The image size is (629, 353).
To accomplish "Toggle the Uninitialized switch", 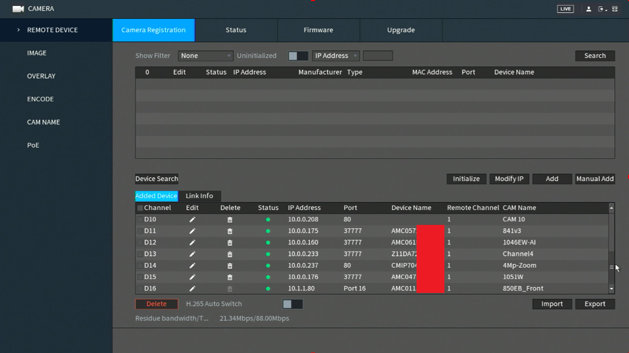I will click(298, 56).
